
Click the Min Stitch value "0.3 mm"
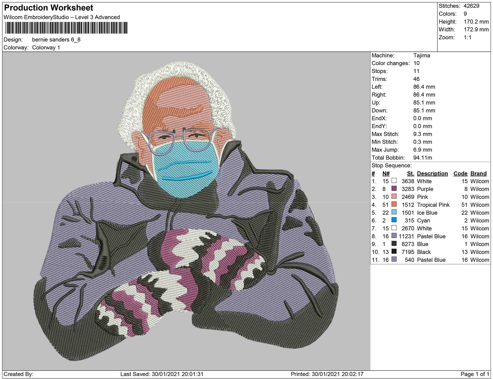coord(423,142)
